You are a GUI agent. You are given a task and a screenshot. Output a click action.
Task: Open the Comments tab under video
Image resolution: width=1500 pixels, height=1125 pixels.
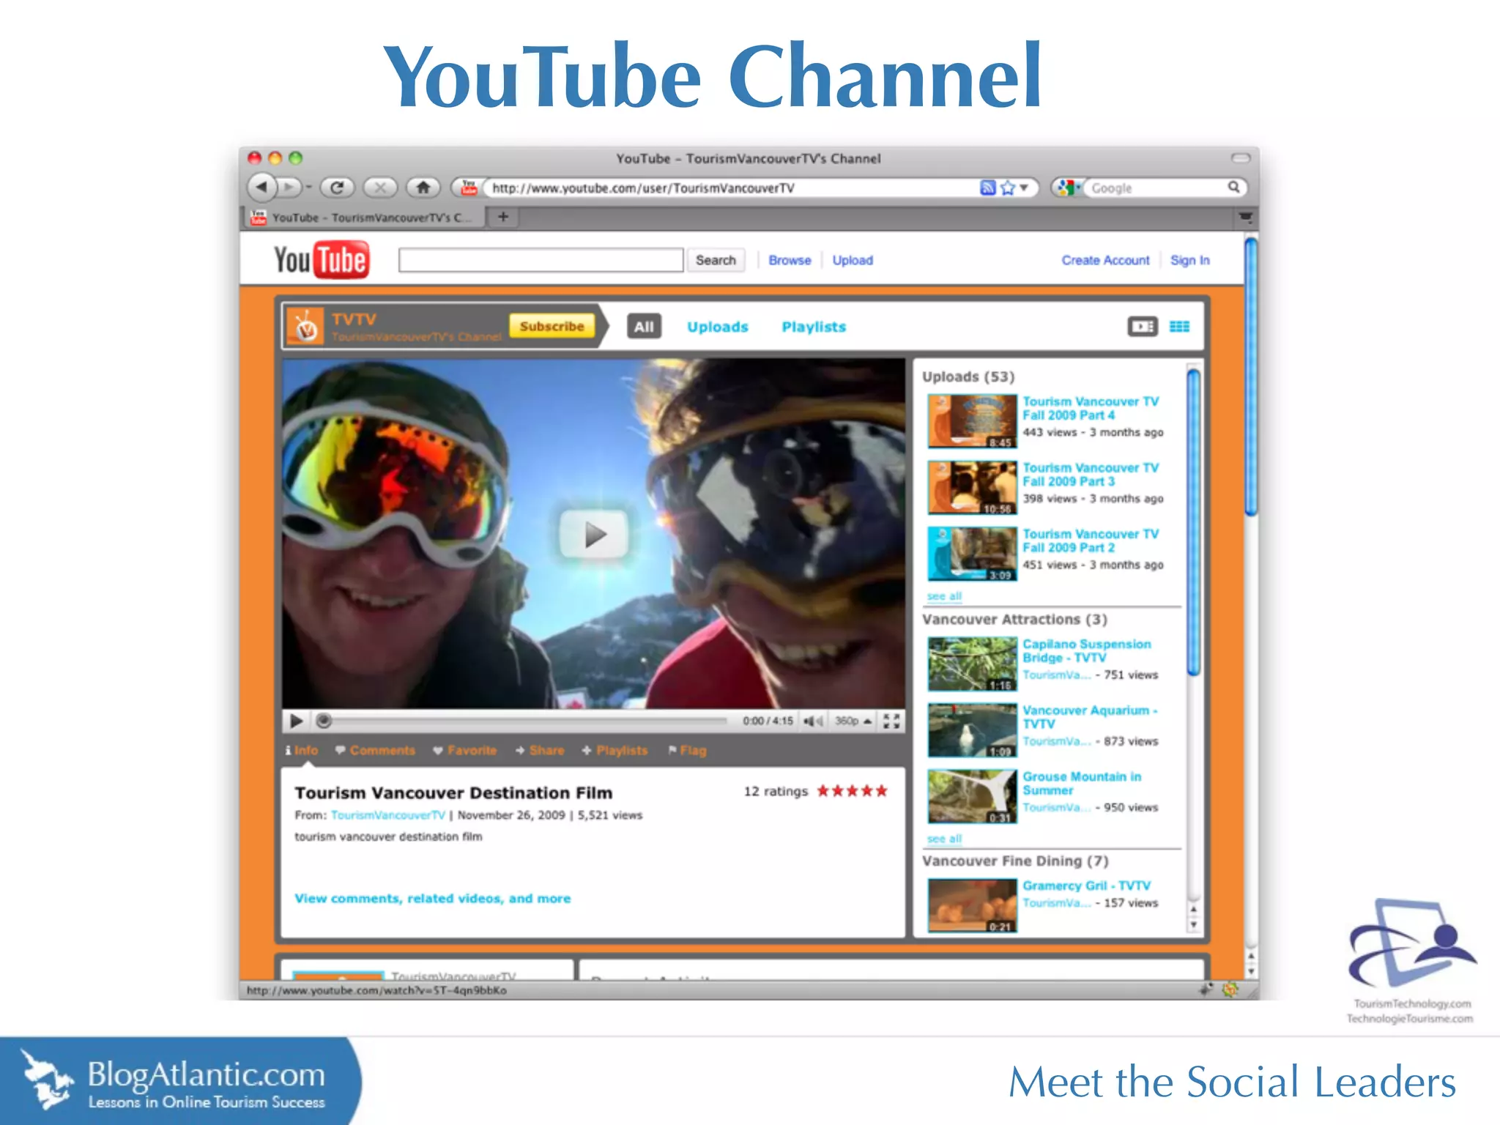pos(375,751)
